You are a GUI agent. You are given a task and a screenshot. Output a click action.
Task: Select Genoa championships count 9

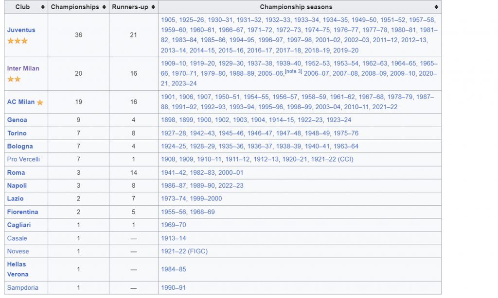(x=78, y=120)
